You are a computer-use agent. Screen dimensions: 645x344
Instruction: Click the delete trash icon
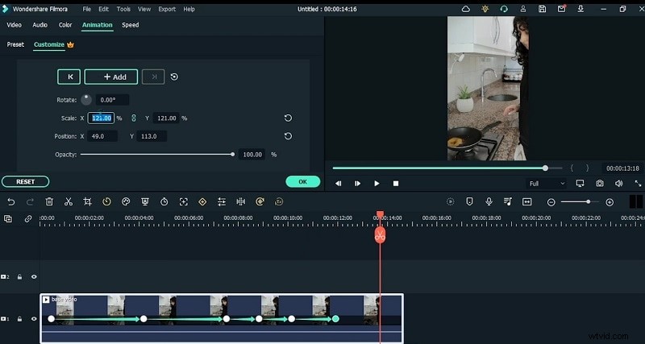(49, 201)
